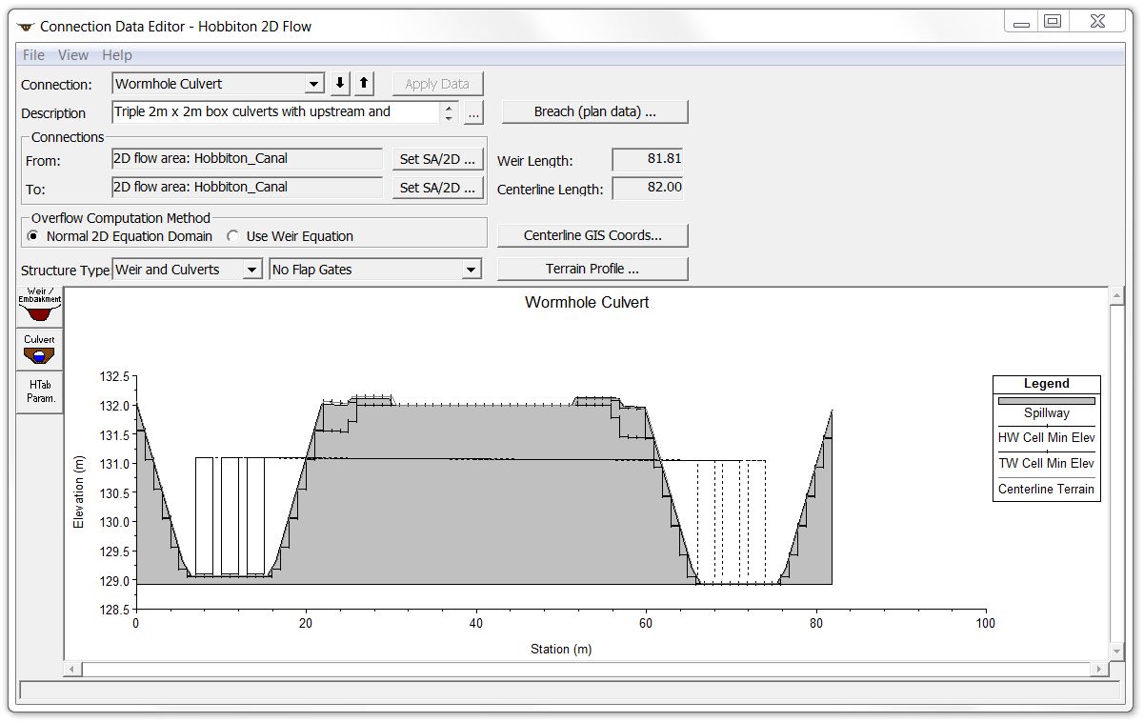This screenshot has width=1144, height=722.
Task: Expand the Connection dropdown list
Action: coord(314,84)
